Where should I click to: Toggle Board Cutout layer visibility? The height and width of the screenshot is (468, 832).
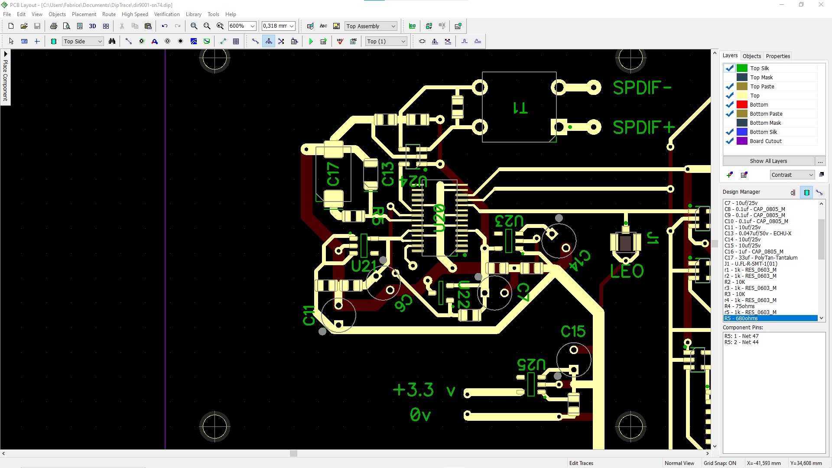[729, 141]
